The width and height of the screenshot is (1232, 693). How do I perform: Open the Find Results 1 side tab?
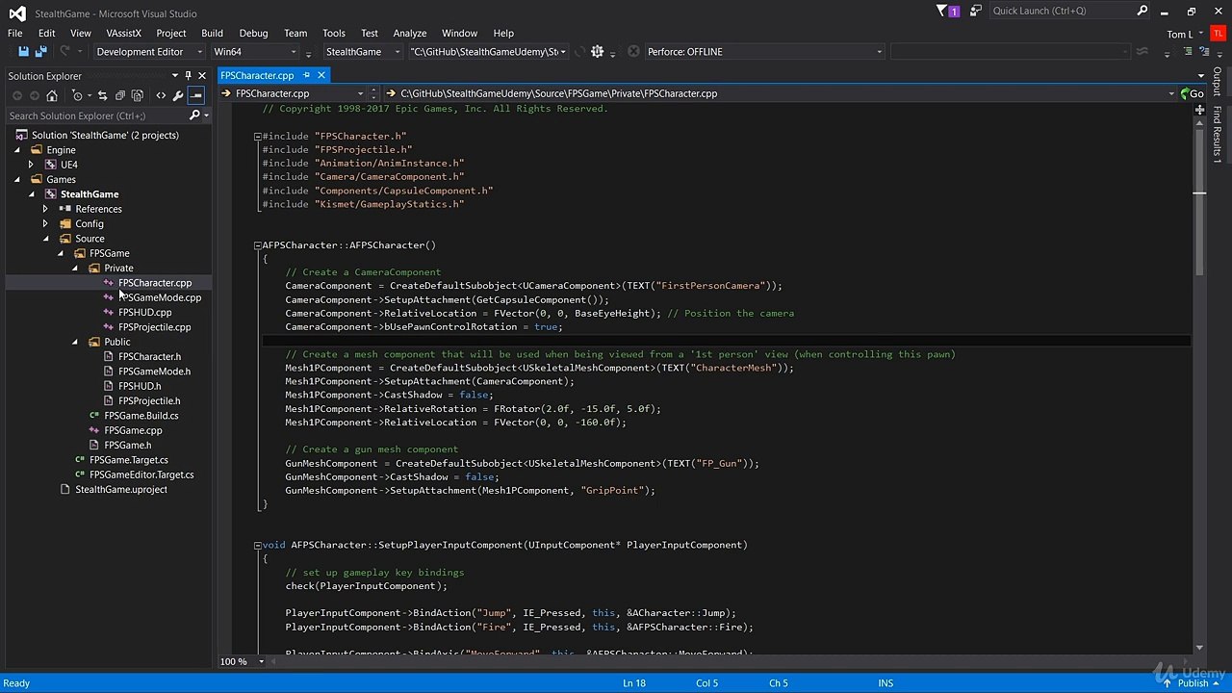pyautogui.click(x=1218, y=135)
